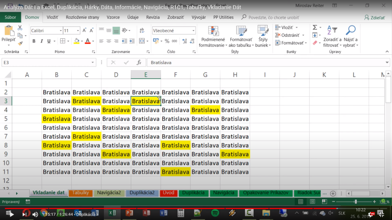This screenshot has height=220, width=392.
Task: Toggle bold formatting
Action: 34,41
